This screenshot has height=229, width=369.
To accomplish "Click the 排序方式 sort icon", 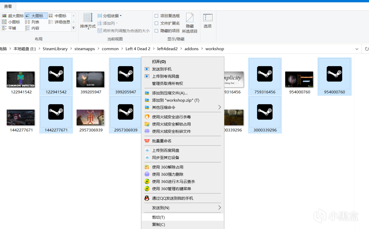I will coord(88,18).
